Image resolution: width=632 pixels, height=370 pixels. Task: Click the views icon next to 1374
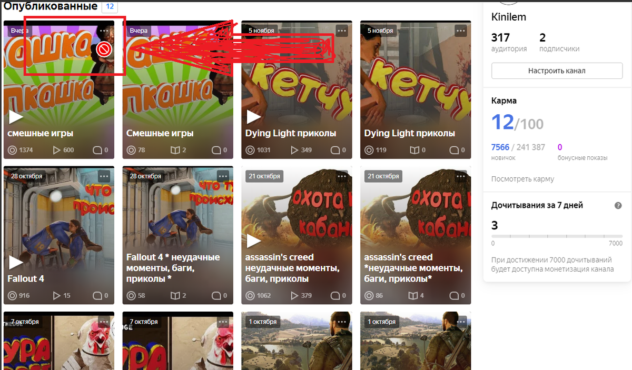[13, 150]
